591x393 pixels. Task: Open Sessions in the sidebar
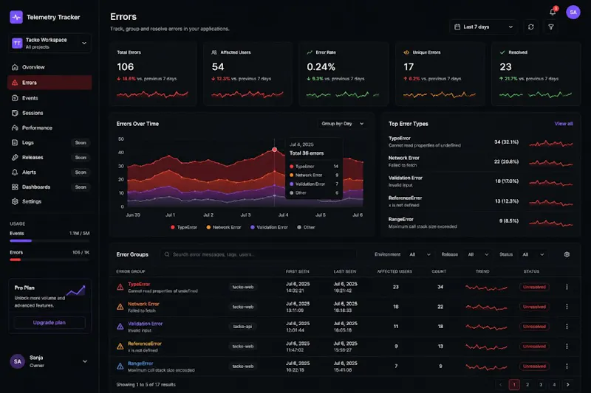click(x=49, y=114)
